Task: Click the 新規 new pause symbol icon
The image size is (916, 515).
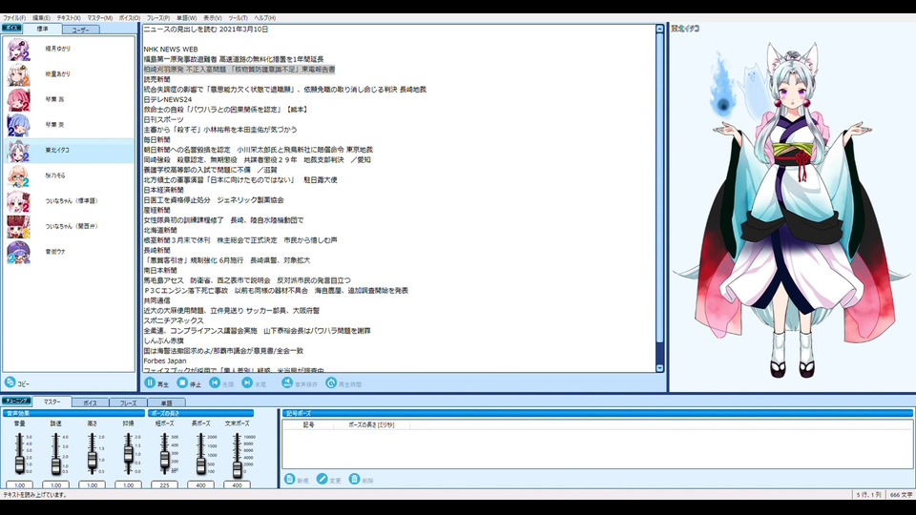Action: 289,480
